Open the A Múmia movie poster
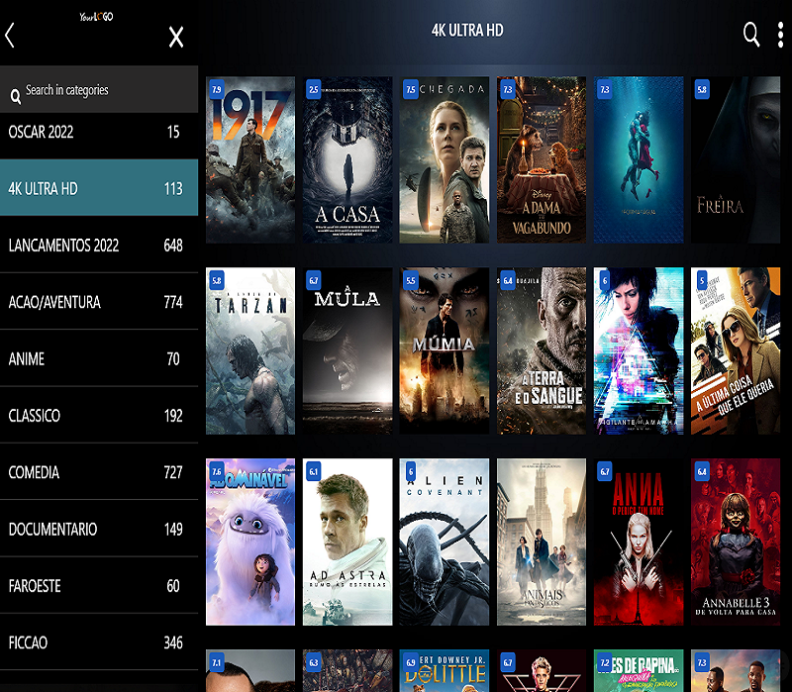This screenshot has width=792, height=692. click(x=445, y=350)
